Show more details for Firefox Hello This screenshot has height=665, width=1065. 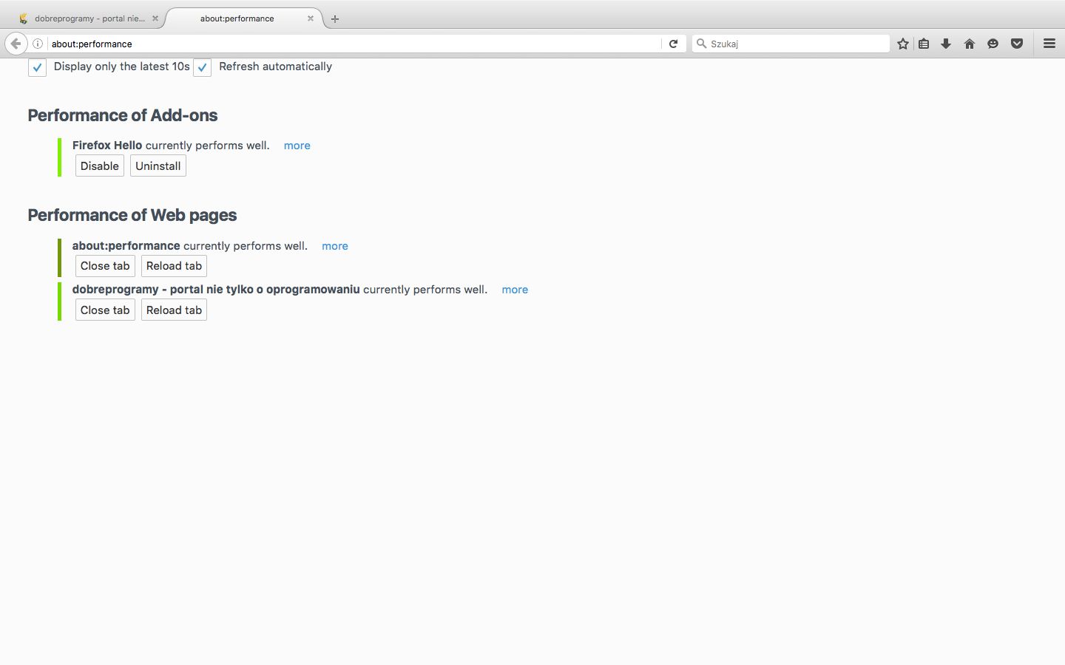[297, 146]
